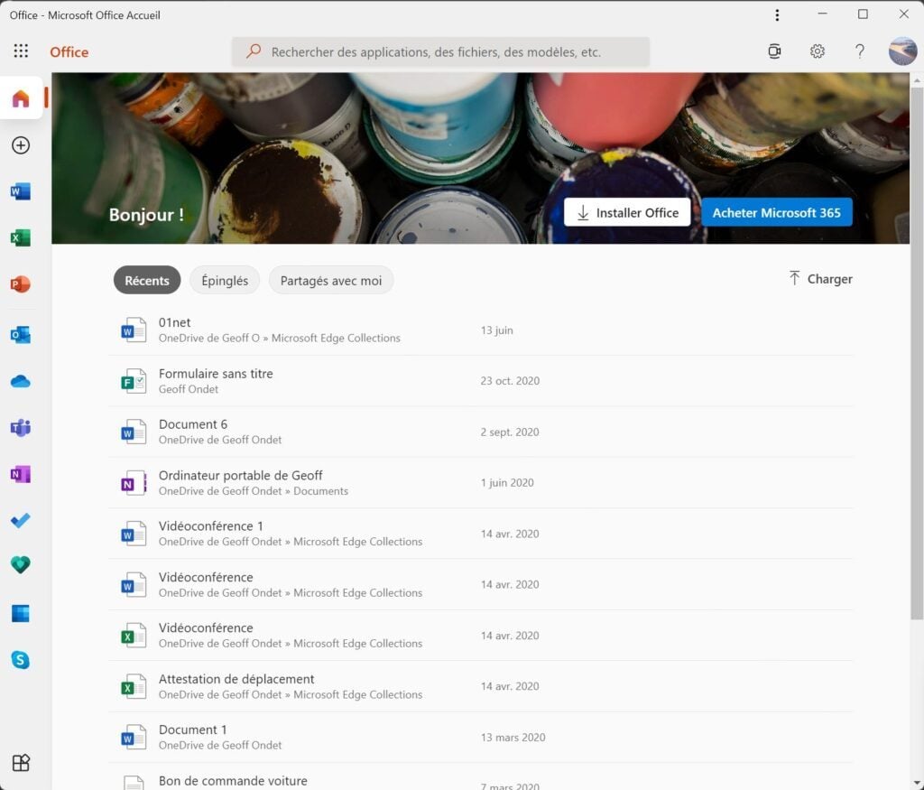This screenshot has width=924, height=790.
Task: Switch to Partagés avec moi tab
Action: pos(331,280)
